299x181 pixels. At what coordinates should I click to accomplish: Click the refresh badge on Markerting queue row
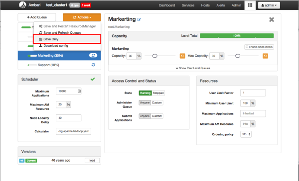coord(93,55)
